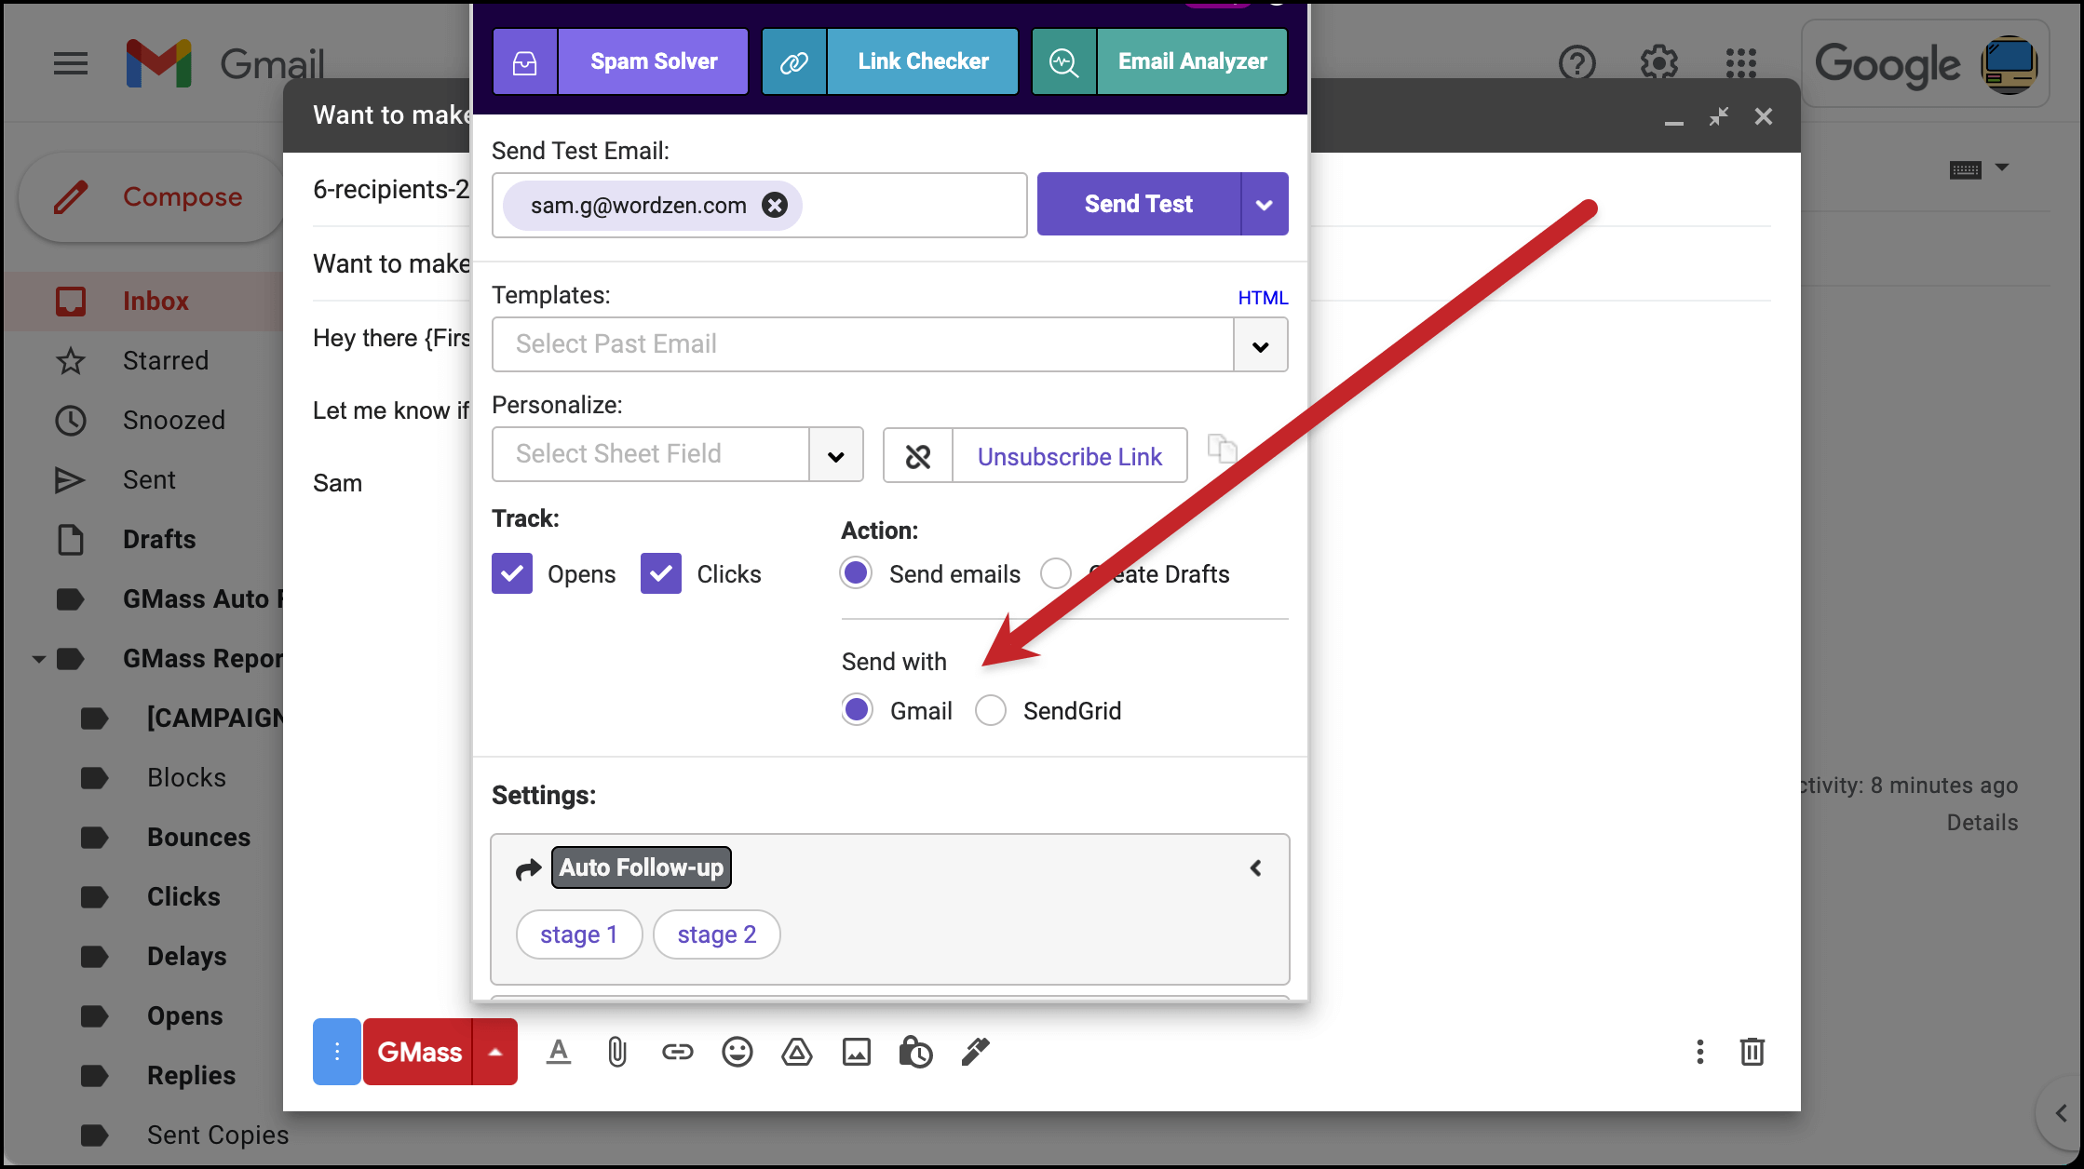
Task: Open the Spam Solver tool
Action: coord(654,61)
